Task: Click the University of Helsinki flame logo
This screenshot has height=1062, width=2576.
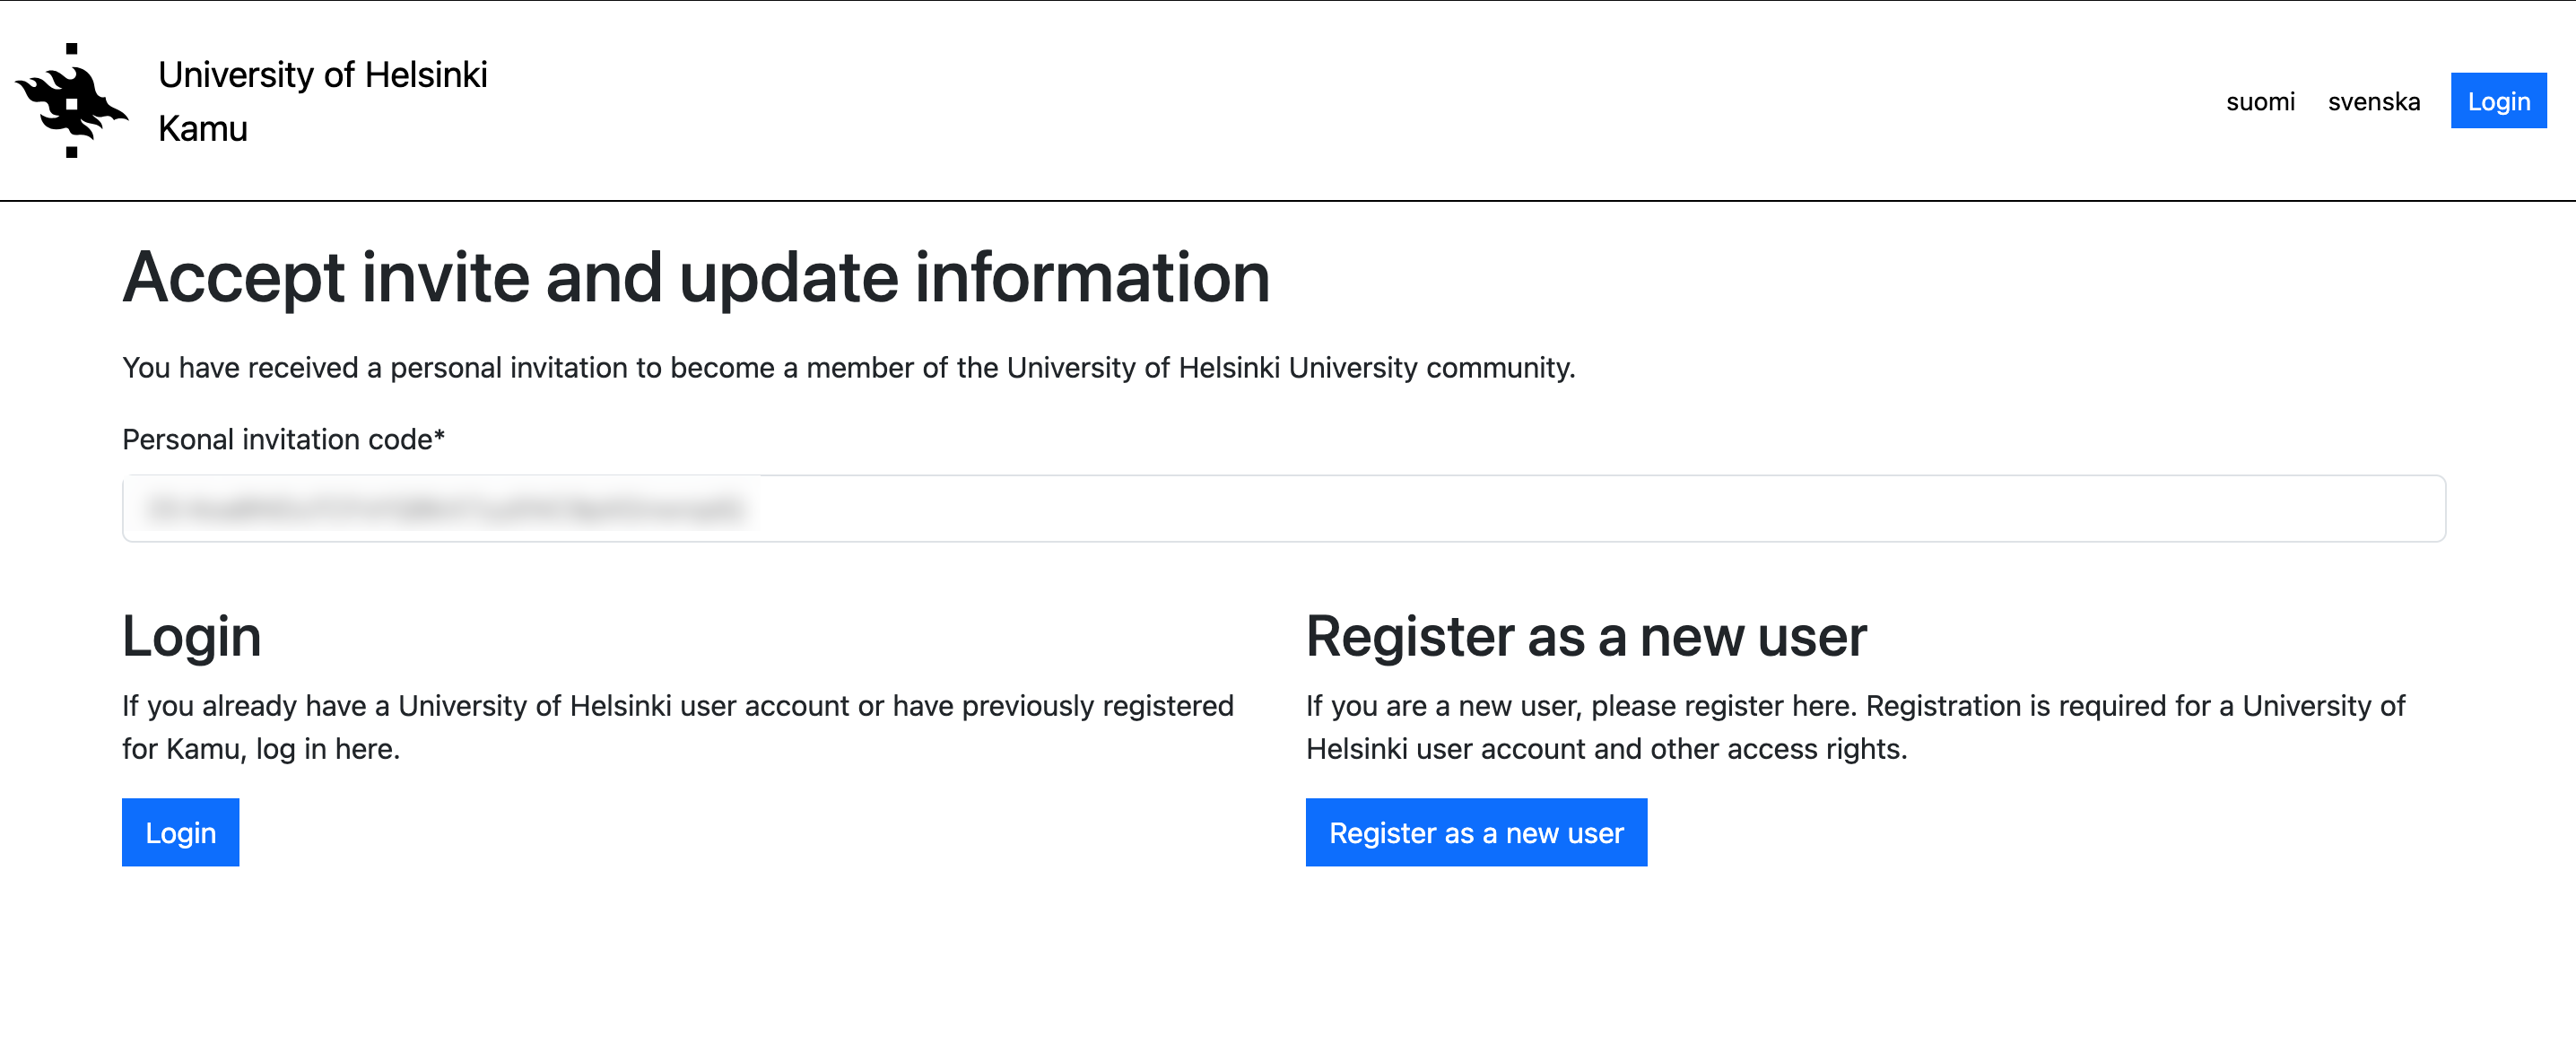Action: click(x=71, y=100)
